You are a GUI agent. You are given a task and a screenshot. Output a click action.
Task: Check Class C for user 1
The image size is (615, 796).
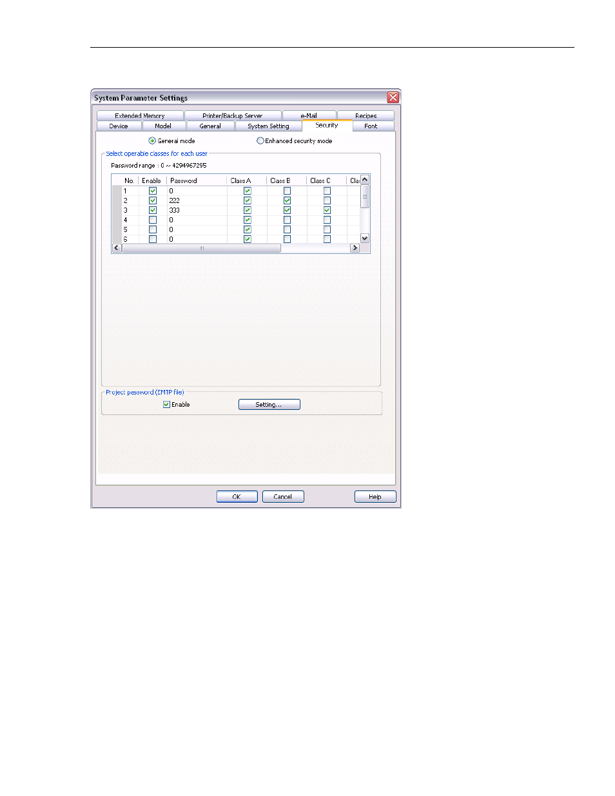[327, 191]
